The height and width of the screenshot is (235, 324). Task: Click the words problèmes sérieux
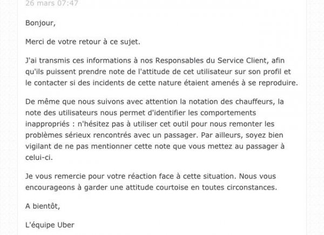coord(58,135)
